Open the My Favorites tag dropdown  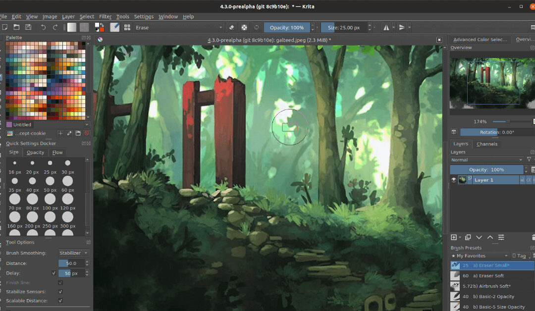(x=480, y=256)
